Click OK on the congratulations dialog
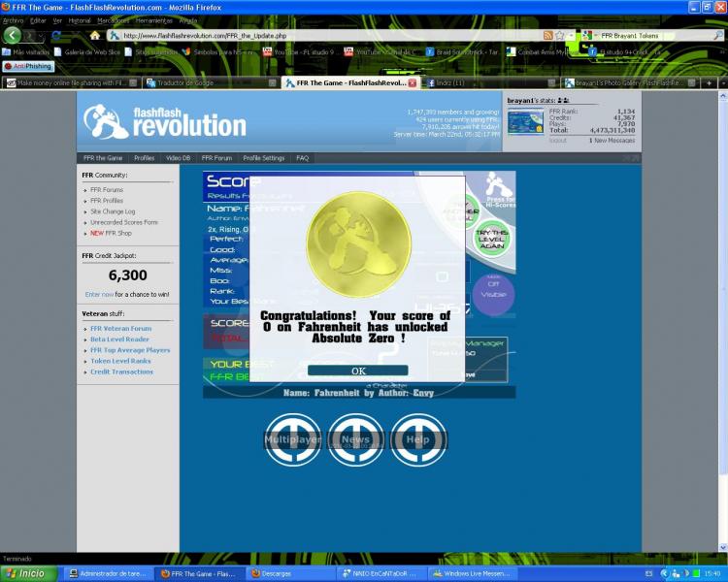This screenshot has width=728, height=582. [358, 371]
